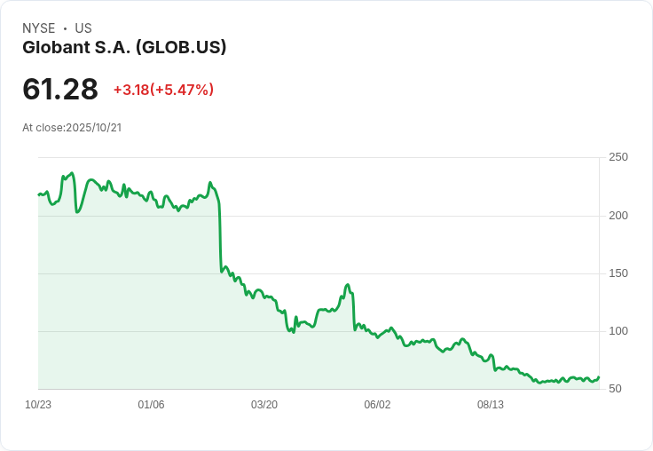Screen dimensions: 653x451
Task: Click the rightmost end of the price line
Action: tap(599, 377)
